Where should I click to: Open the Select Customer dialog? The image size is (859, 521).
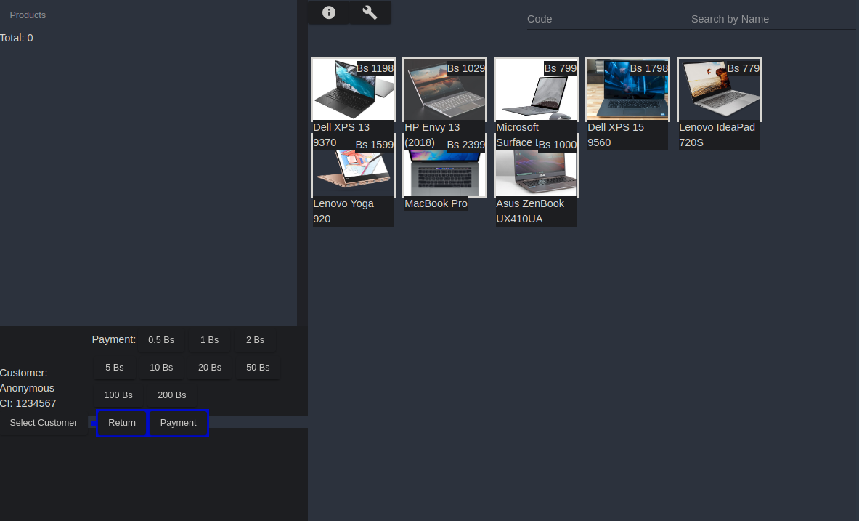tap(44, 423)
